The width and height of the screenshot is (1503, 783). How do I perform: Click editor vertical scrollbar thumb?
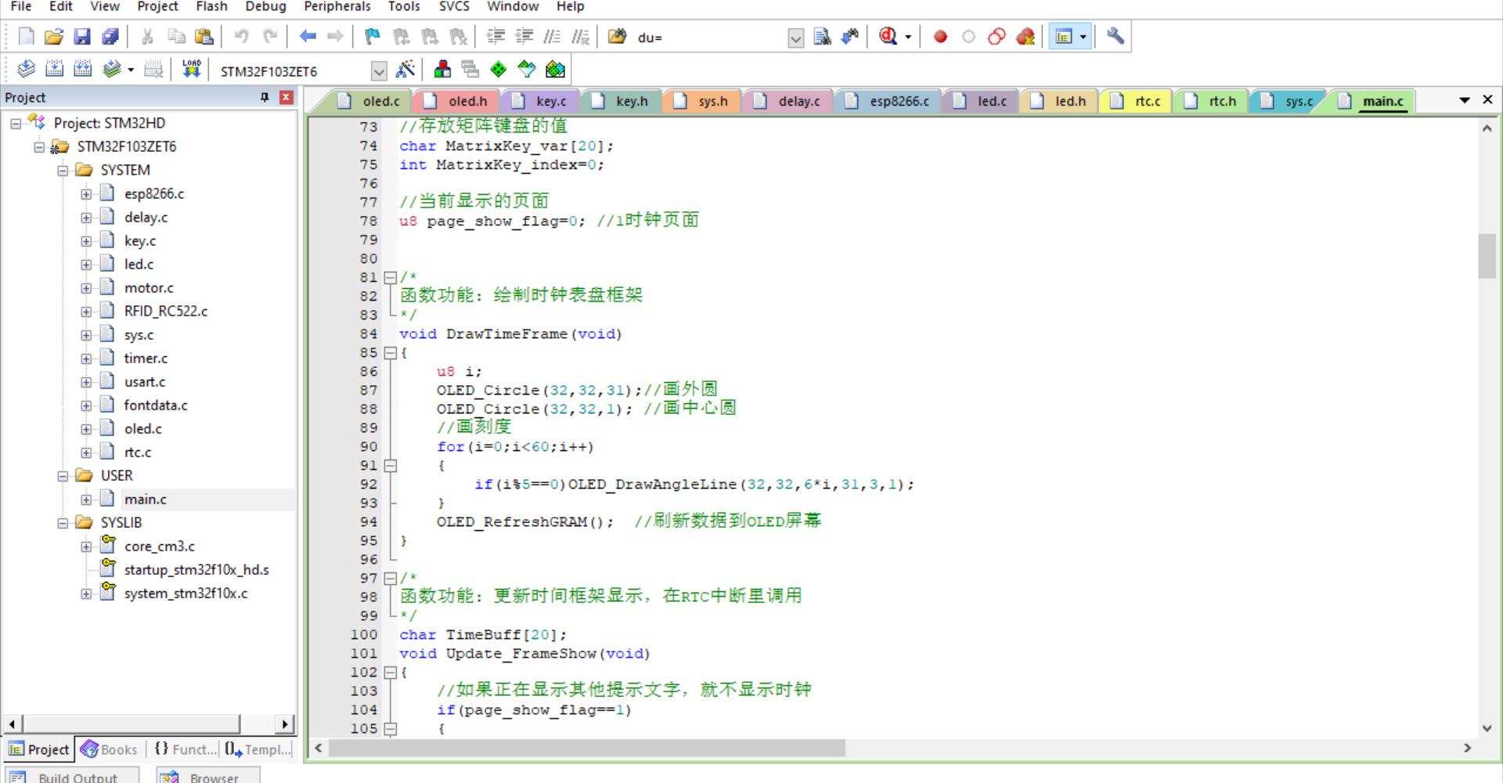[x=1487, y=255]
